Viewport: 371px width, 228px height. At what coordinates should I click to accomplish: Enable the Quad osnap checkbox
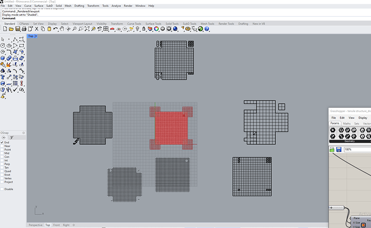pyautogui.click(x=2, y=171)
